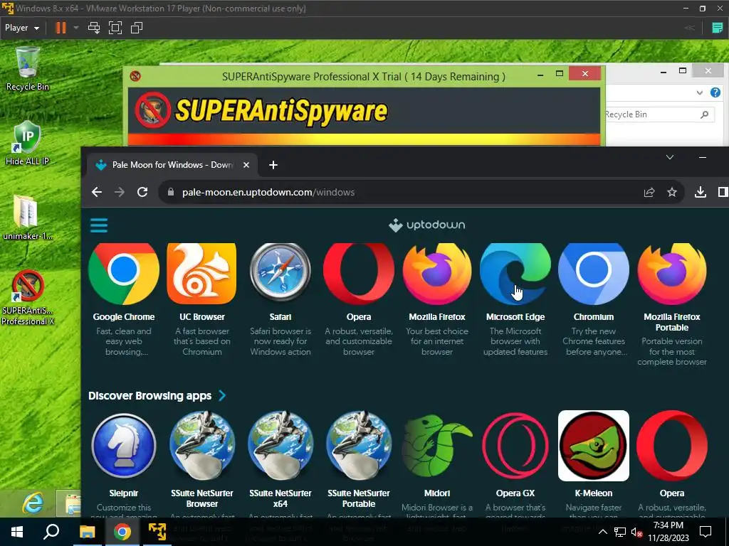Screen dimensions: 729x546
Task: Open the Opera icon next to K-Meleon
Action: click(x=672, y=446)
